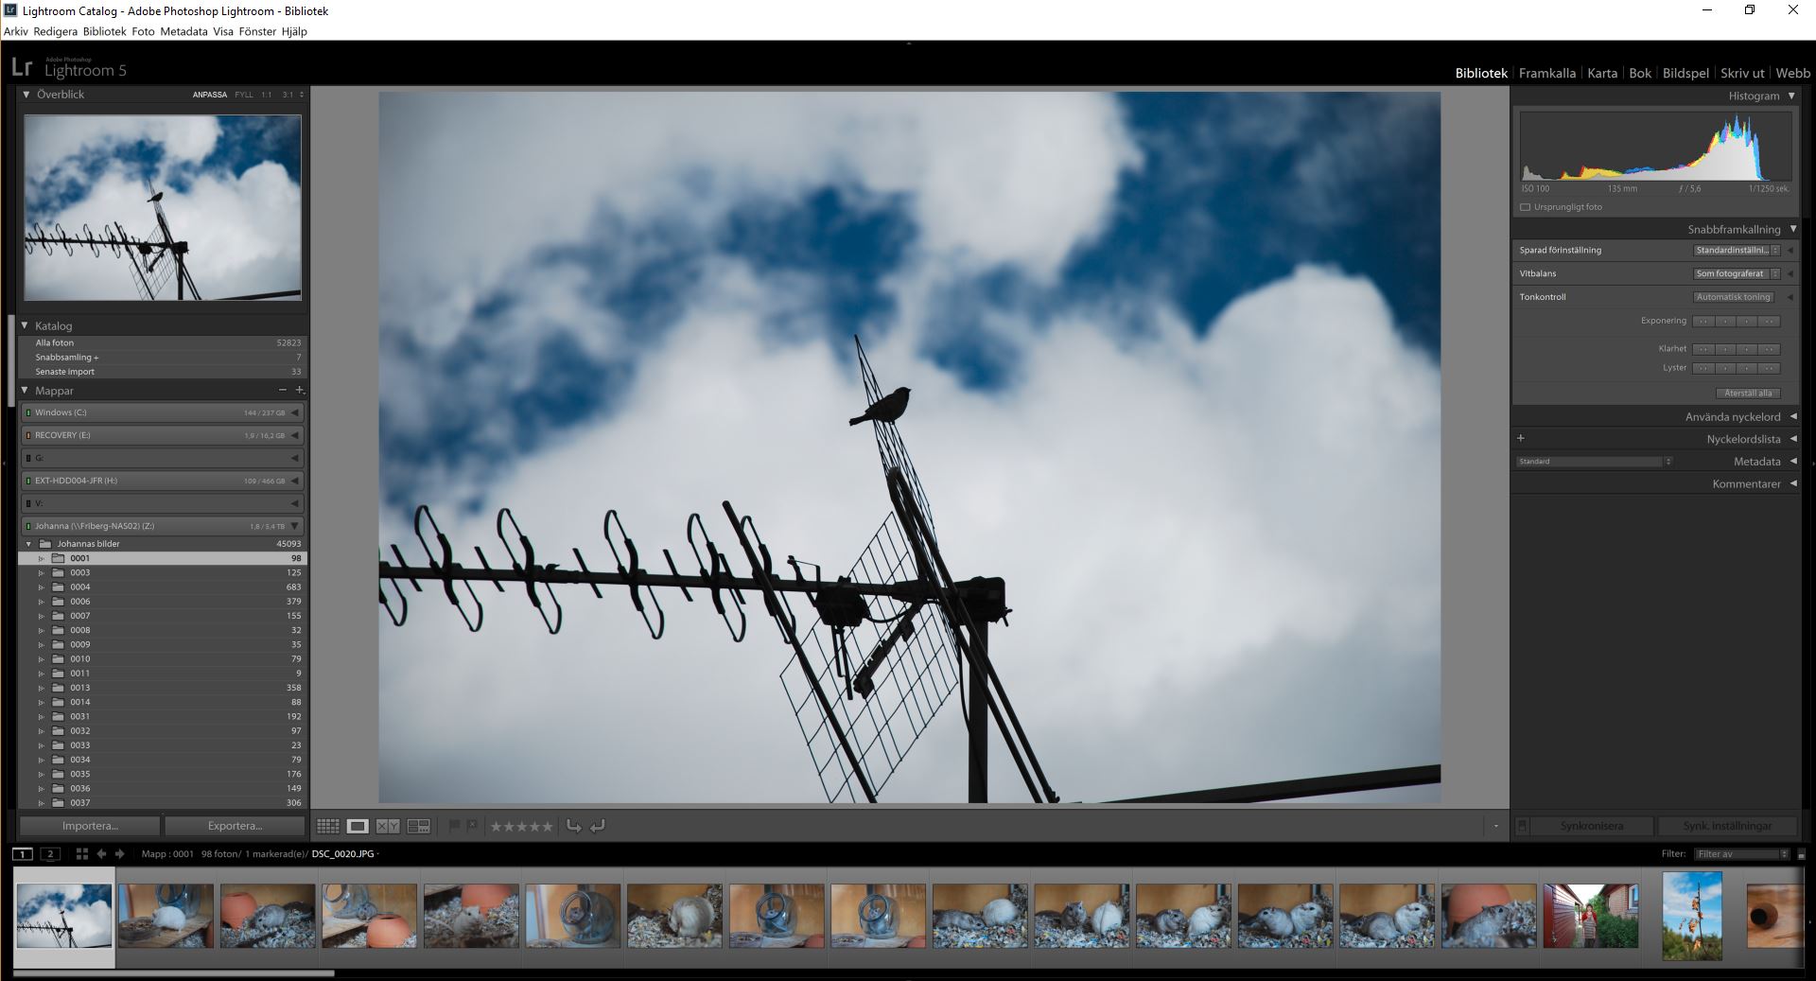Switch to Grid view in the toolbar

point(328,826)
